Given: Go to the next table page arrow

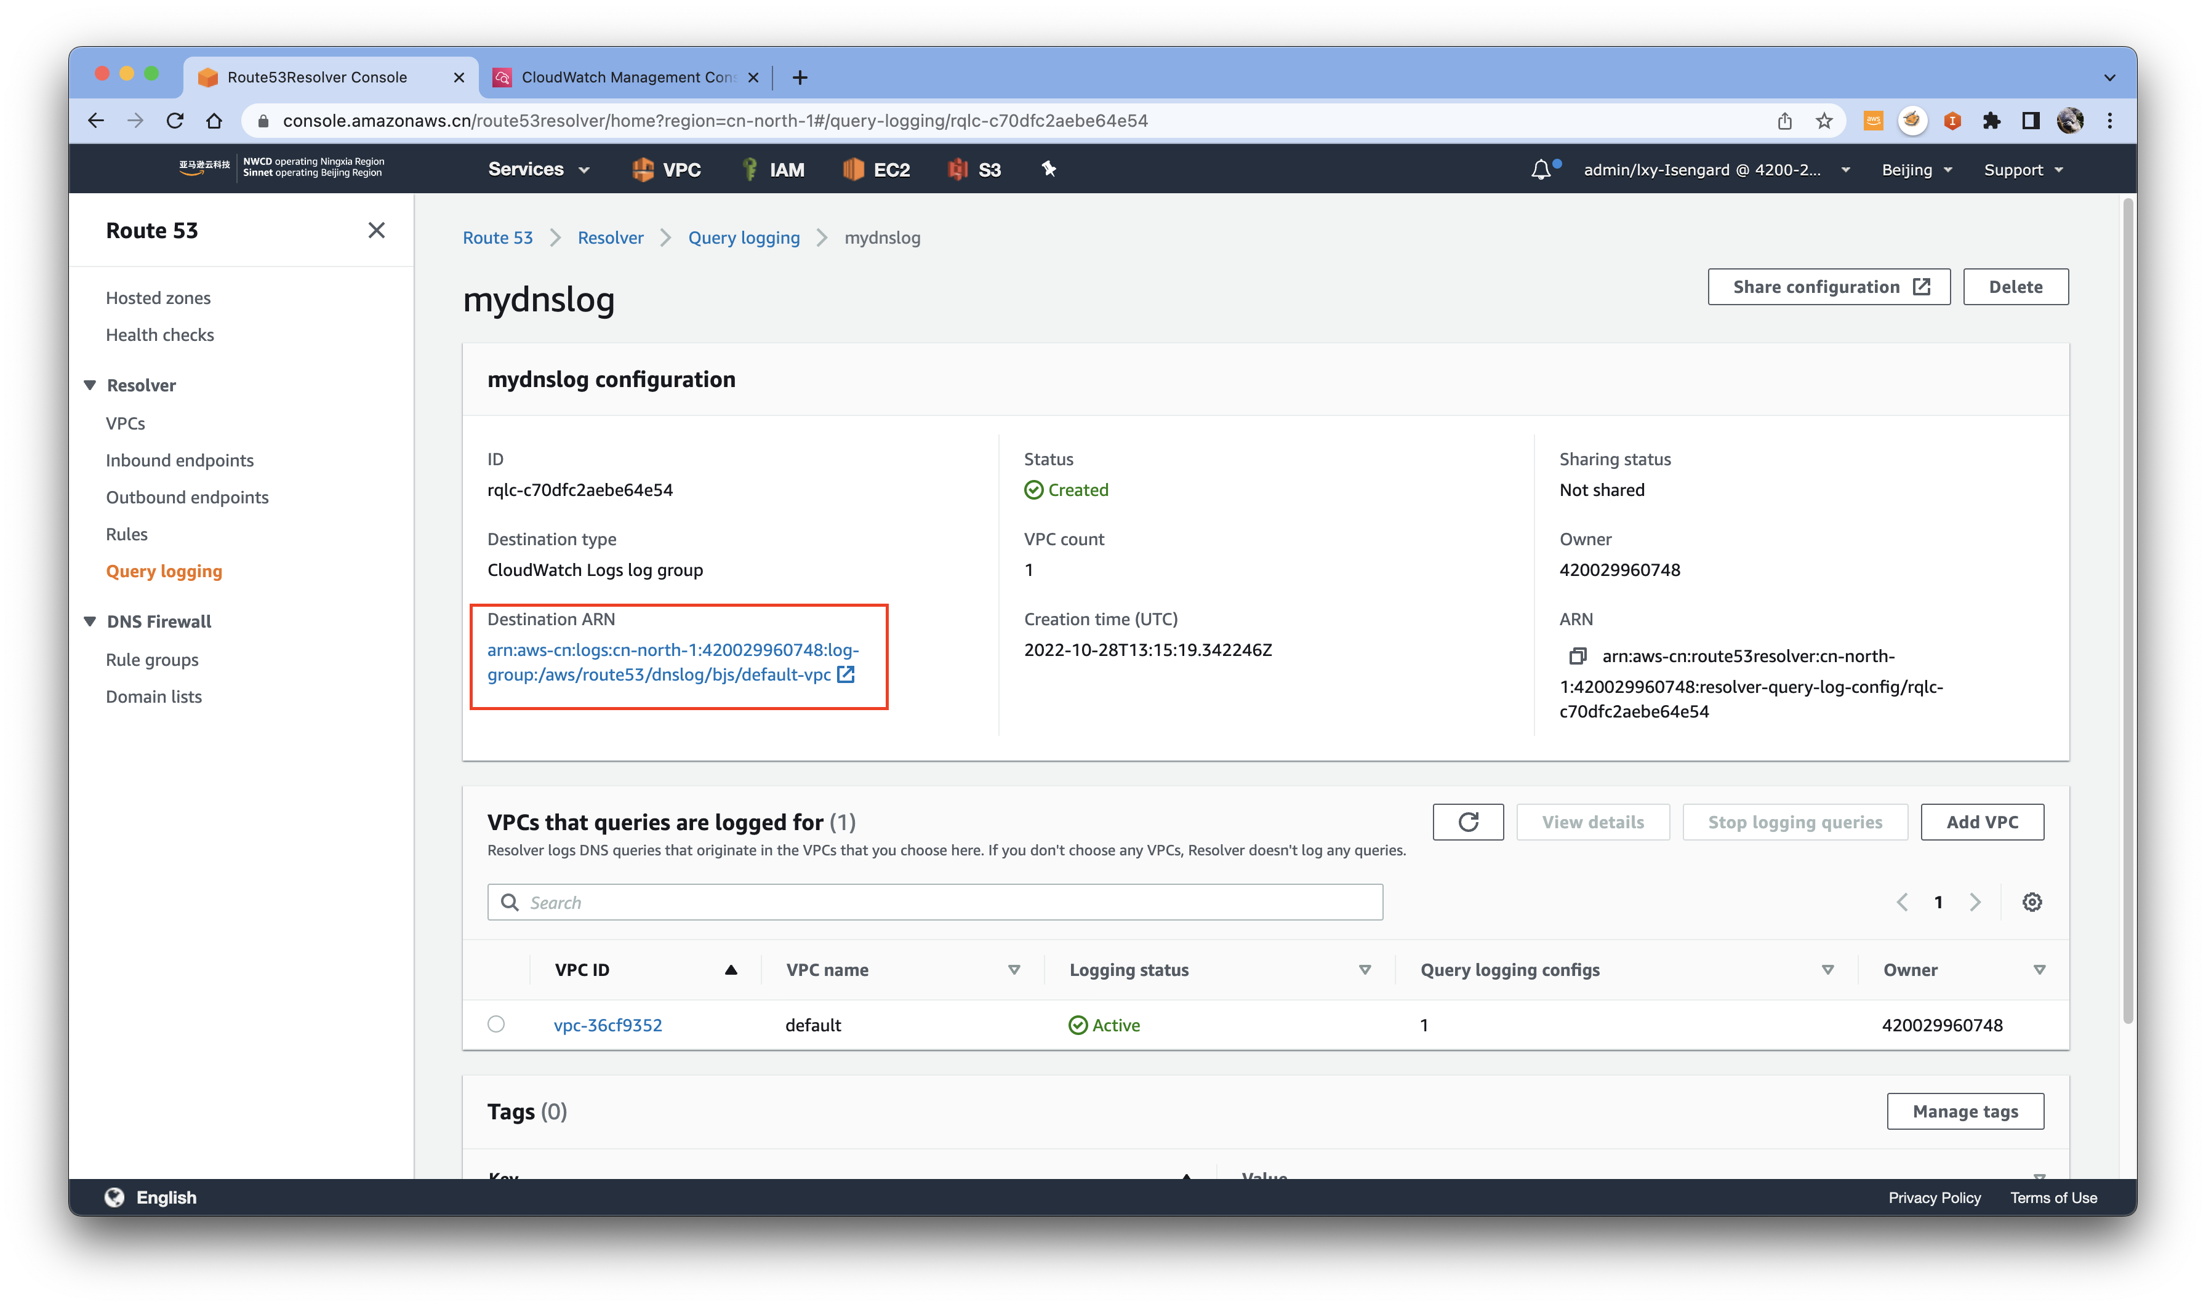Looking at the screenshot, I should tap(1975, 902).
